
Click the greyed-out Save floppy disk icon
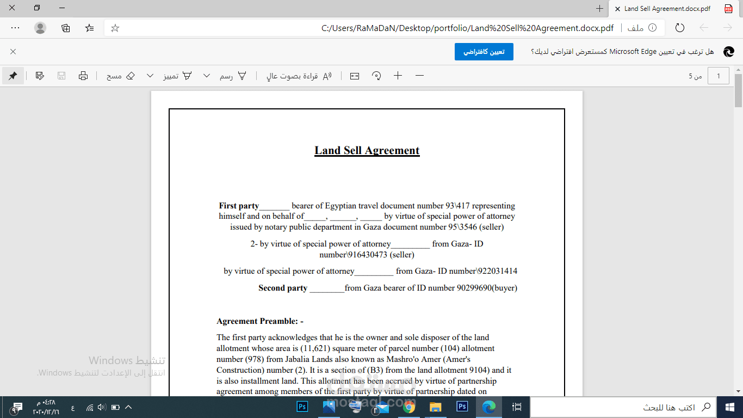click(61, 76)
